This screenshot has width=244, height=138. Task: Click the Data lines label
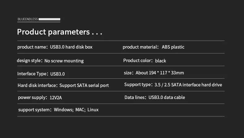click(x=135, y=97)
